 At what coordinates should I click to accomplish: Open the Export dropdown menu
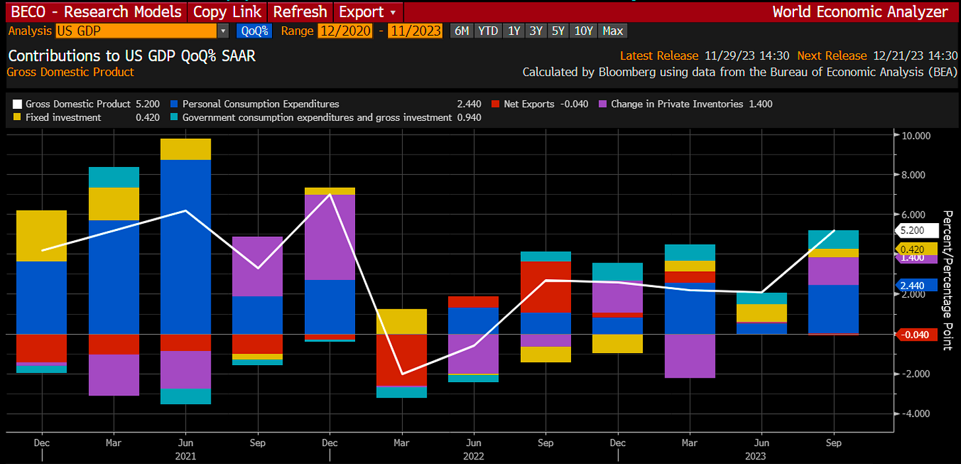368,12
